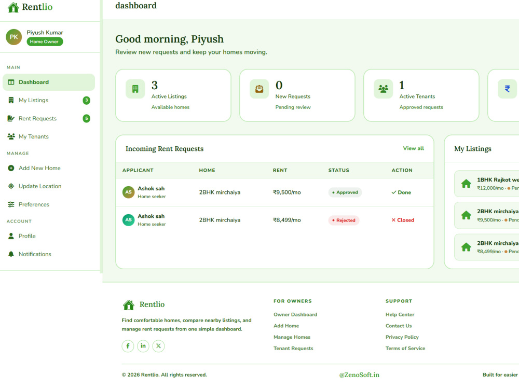The image size is (519, 389).
Task: Open Terms of Service link
Action: 405,349
